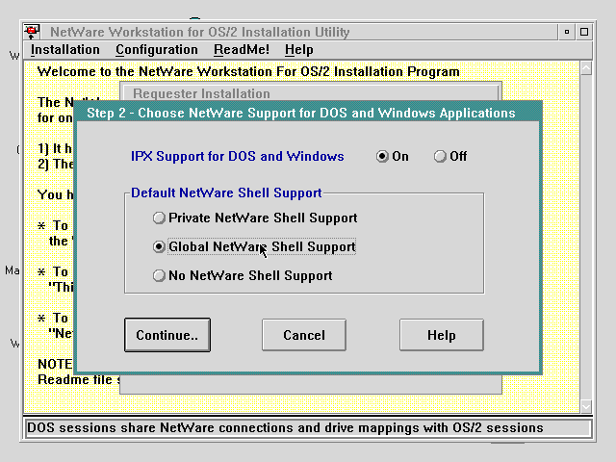The height and width of the screenshot is (462, 616).
Task: Click the scrollbar up arrow
Action: click(x=586, y=68)
